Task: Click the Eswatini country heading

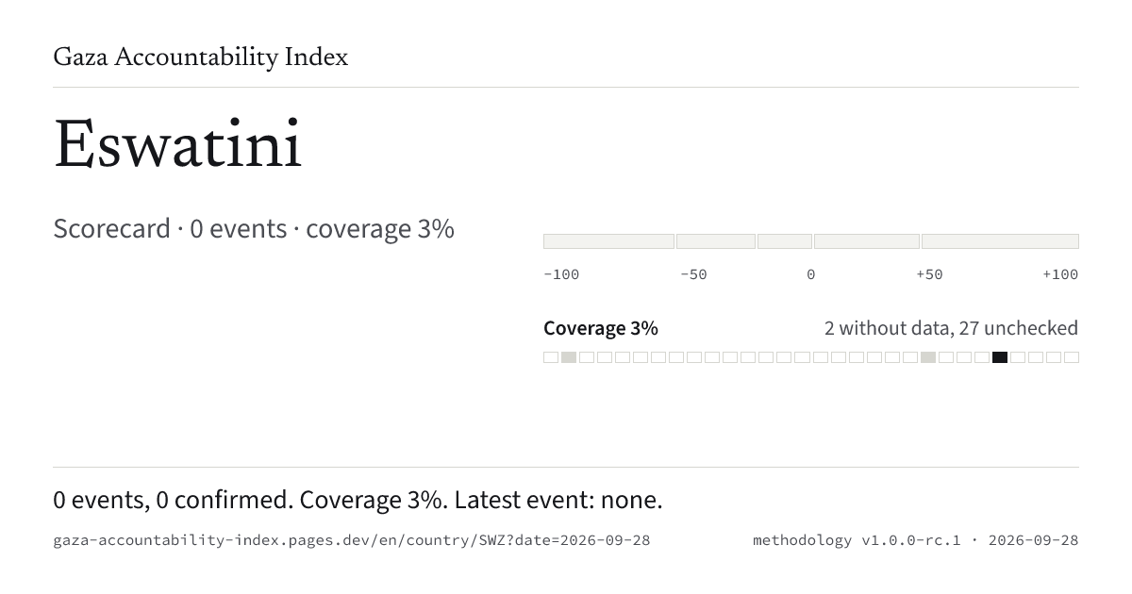Action: (x=178, y=146)
